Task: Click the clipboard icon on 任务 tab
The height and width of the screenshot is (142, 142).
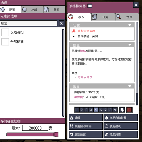Action: (95, 17)
